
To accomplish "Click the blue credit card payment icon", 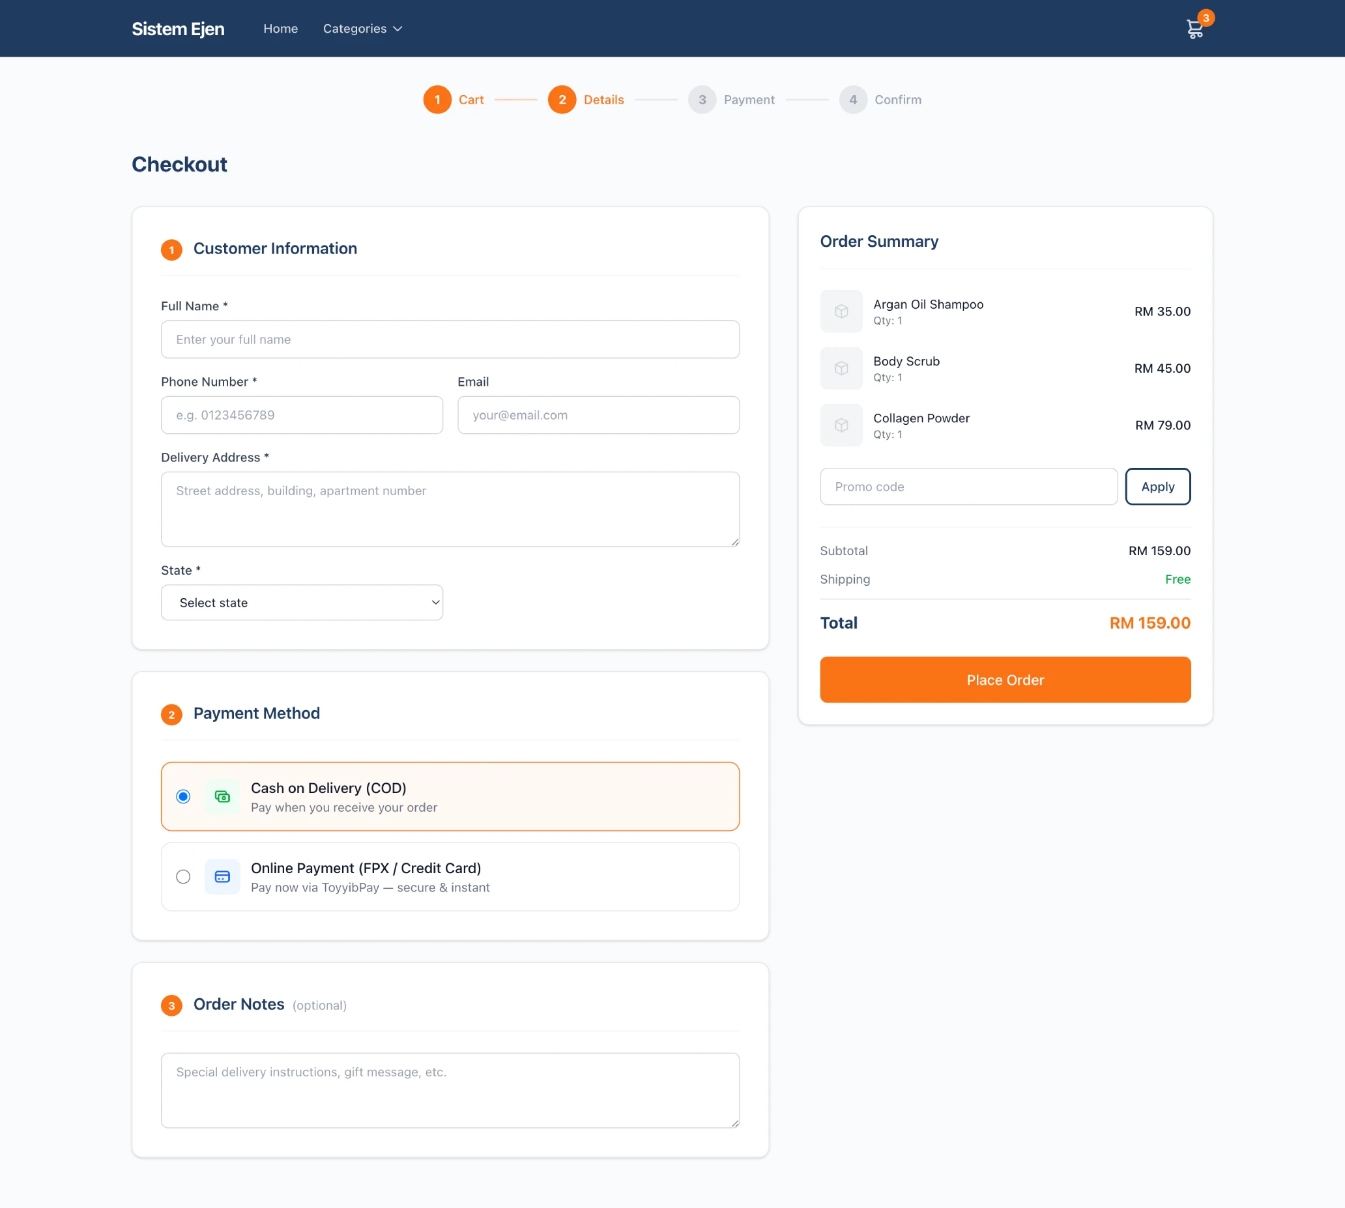I will pos(222,877).
